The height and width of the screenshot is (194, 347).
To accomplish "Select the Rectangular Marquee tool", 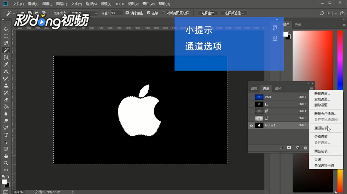I will tap(6, 36).
